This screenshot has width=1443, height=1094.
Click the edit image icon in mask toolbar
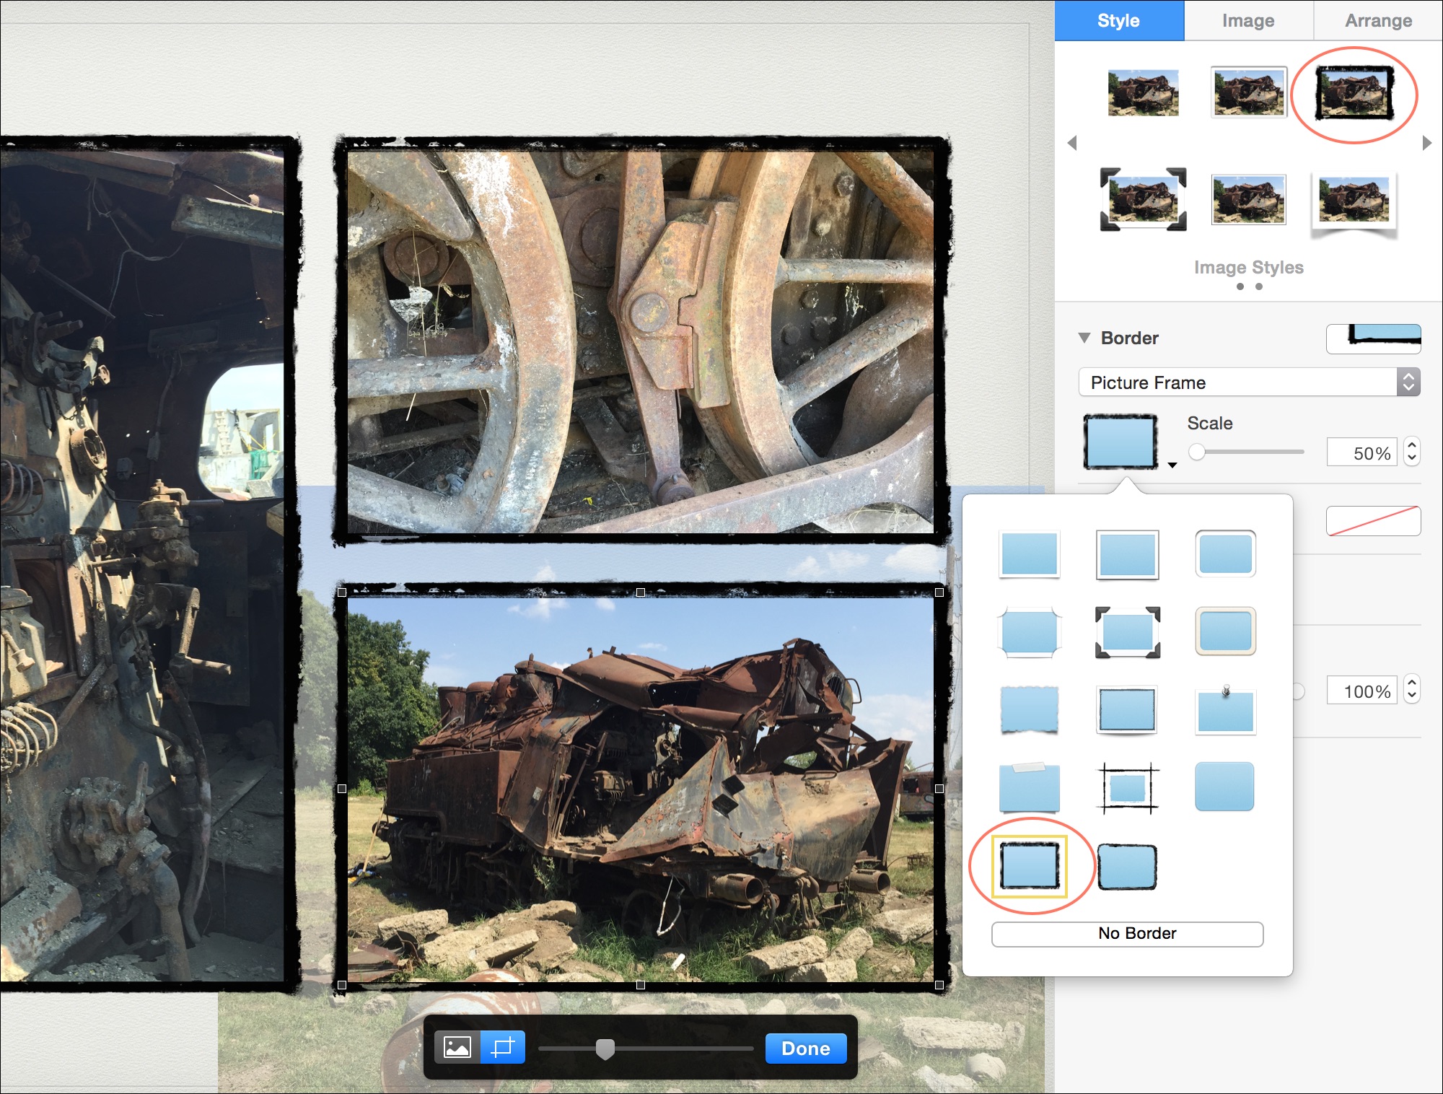tap(457, 1047)
